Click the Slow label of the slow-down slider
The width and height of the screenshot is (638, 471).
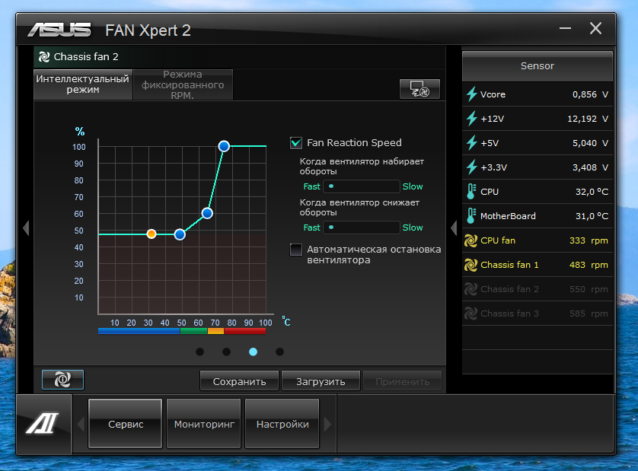pos(413,228)
